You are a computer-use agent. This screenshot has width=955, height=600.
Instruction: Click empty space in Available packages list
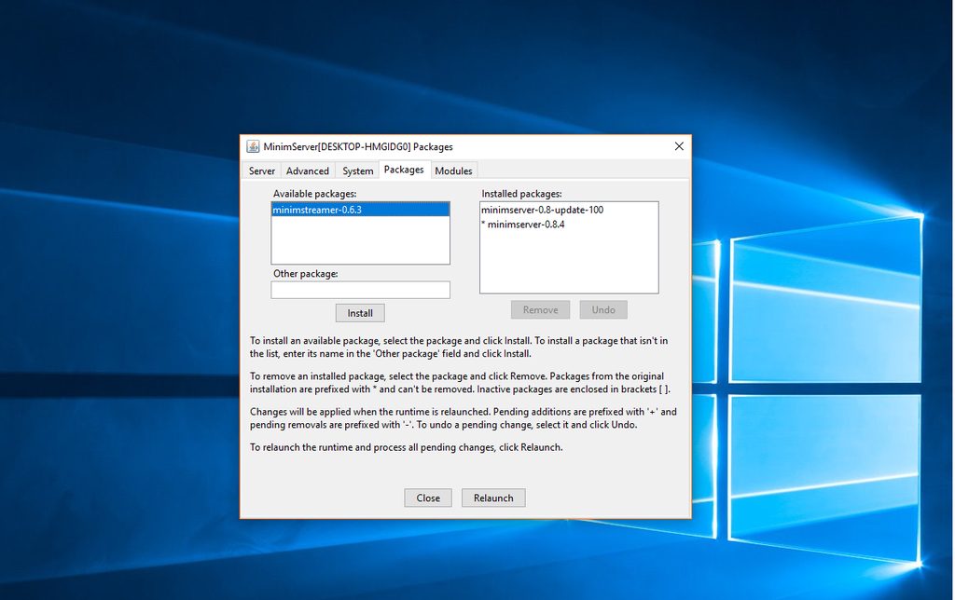(360, 242)
